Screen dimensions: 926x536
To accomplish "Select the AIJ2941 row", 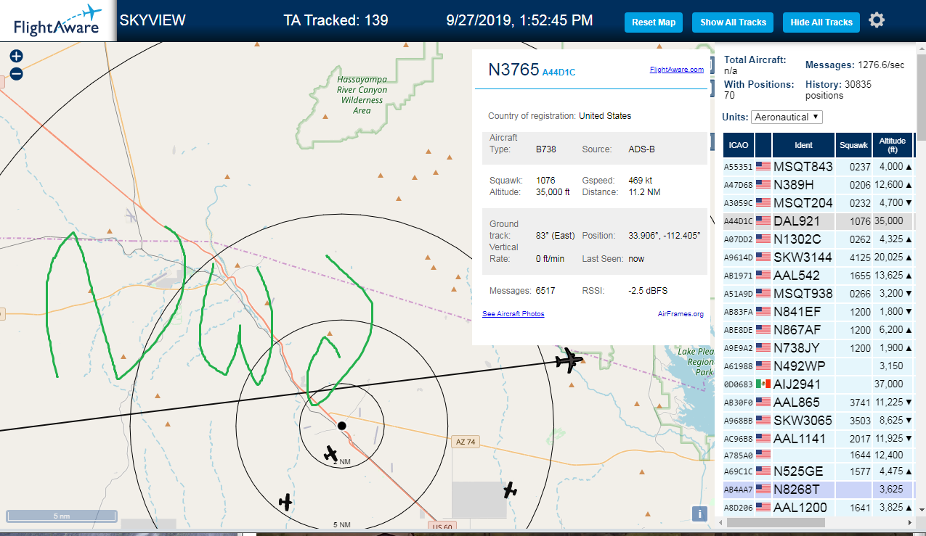I will 818,384.
